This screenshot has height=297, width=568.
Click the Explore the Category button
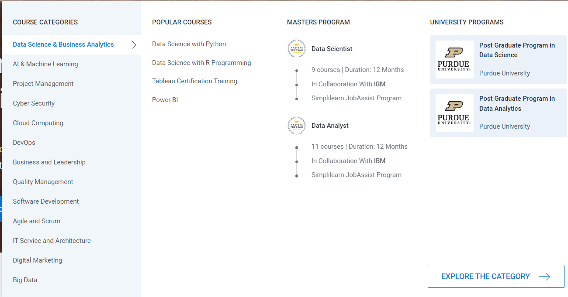[485, 277]
